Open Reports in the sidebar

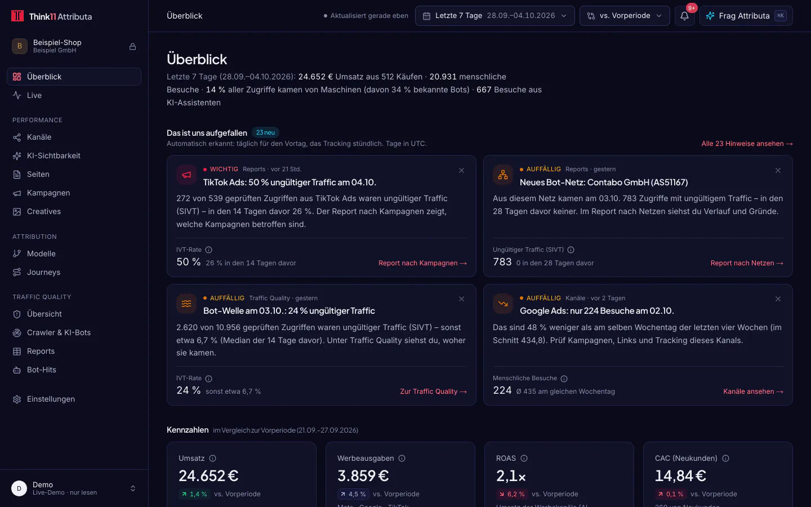tap(74, 351)
